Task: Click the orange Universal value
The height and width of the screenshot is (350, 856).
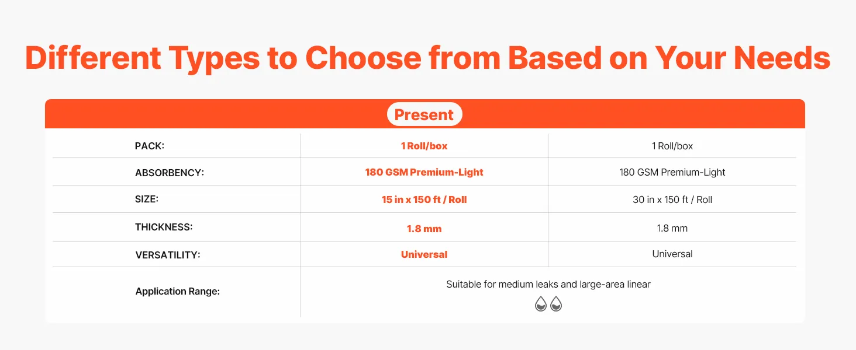Action: [424, 254]
